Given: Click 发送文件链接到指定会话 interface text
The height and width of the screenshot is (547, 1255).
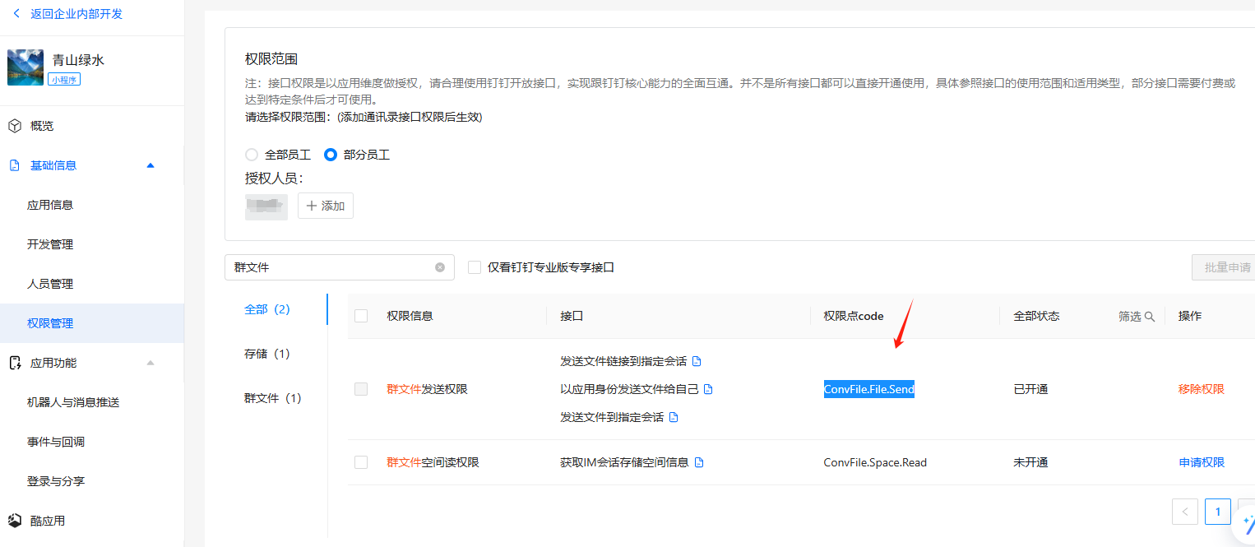Looking at the screenshot, I should click(623, 361).
